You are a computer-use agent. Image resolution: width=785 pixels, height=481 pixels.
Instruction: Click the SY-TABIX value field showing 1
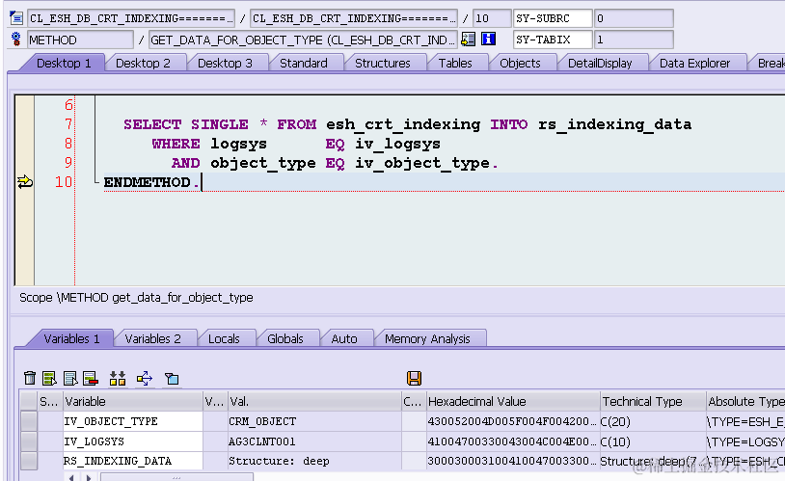point(634,40)
